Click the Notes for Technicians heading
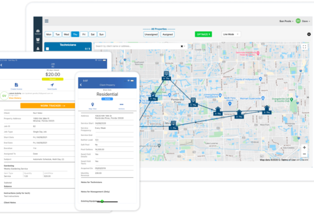Screen dimensions: 314x215 pyautogui.click(x=91, y=182)
